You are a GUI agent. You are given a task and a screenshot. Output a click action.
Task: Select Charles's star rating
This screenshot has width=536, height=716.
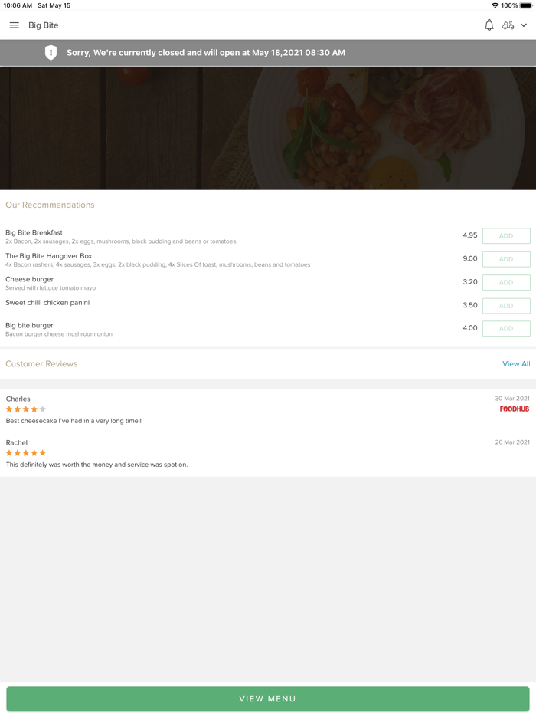tap(26, 409)
